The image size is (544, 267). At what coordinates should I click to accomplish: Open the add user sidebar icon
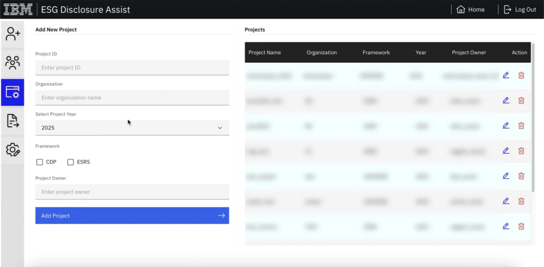[13, 34]
